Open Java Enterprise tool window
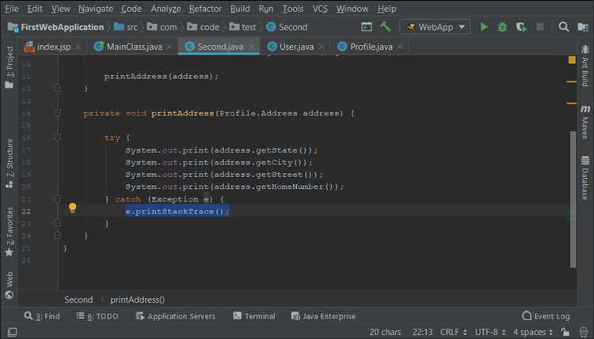Screen dimensions: 594x339 (x=323, y=316)
